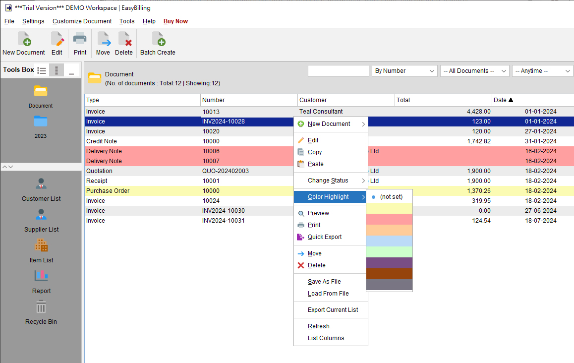Image resolution: width=574 pixels, height=363 pixels.
Task: Choose Export Current List
Action: coord(331,310)
